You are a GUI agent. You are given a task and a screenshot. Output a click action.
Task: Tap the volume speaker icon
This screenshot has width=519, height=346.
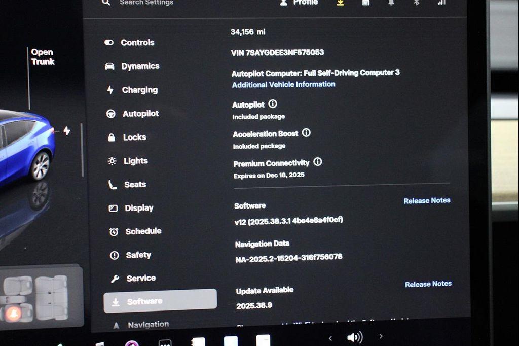(x=354, y=337)
